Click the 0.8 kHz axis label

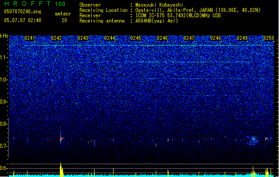pyautogui.click(x=4, y=124)
